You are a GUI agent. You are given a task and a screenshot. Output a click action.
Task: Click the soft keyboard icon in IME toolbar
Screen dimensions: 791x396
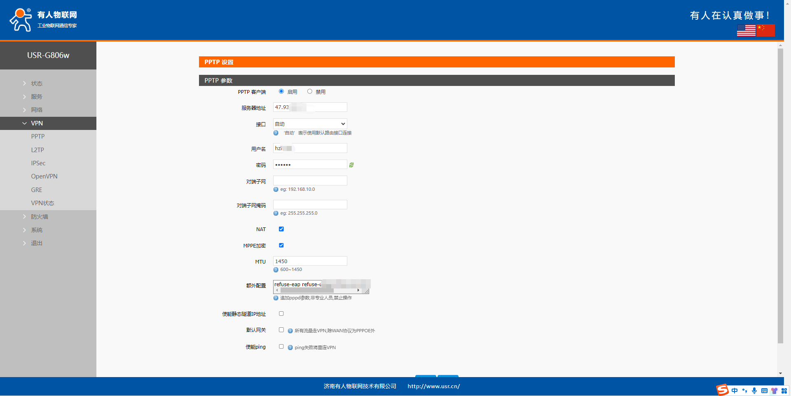pyautogui.click(x=764, y=391)
